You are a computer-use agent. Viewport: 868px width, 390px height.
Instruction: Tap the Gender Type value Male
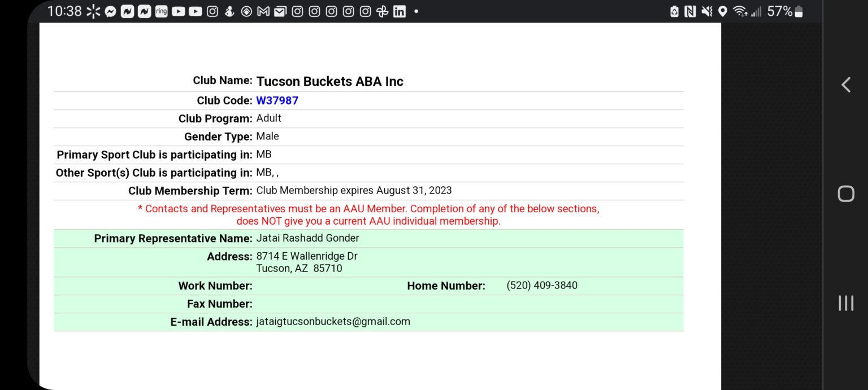click(x=268, y=137)
